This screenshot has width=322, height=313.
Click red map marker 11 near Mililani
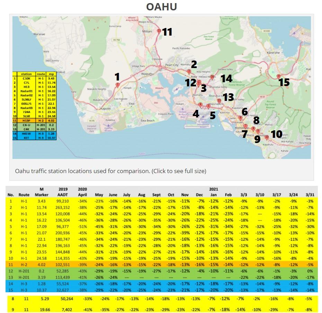(159, 31)
